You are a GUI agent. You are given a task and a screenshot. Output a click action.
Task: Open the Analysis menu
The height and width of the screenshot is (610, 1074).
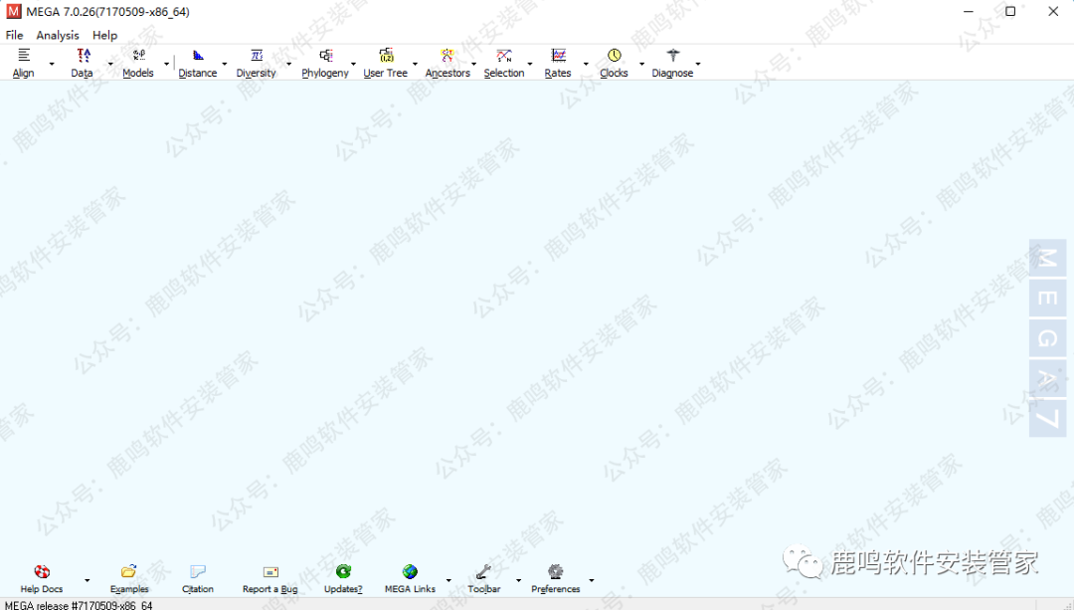[58, 35]
